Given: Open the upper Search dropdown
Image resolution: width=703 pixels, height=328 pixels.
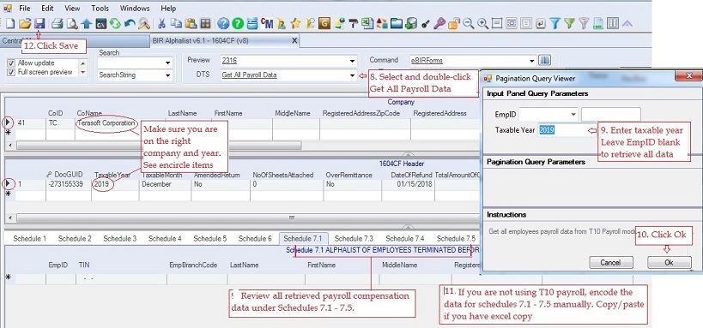Looking at the screenshot, I should point(167,63).
